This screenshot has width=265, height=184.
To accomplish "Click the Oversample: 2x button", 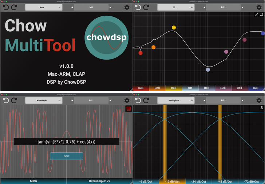I will 99,181.
